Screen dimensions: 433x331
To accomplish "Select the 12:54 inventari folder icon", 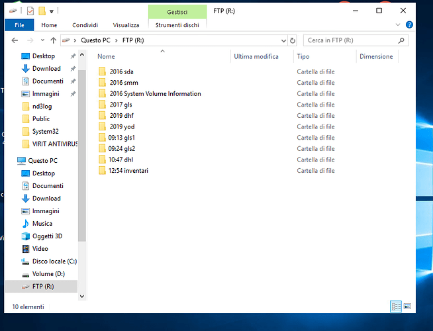I will pyautogui.click(x=102, y=171).
